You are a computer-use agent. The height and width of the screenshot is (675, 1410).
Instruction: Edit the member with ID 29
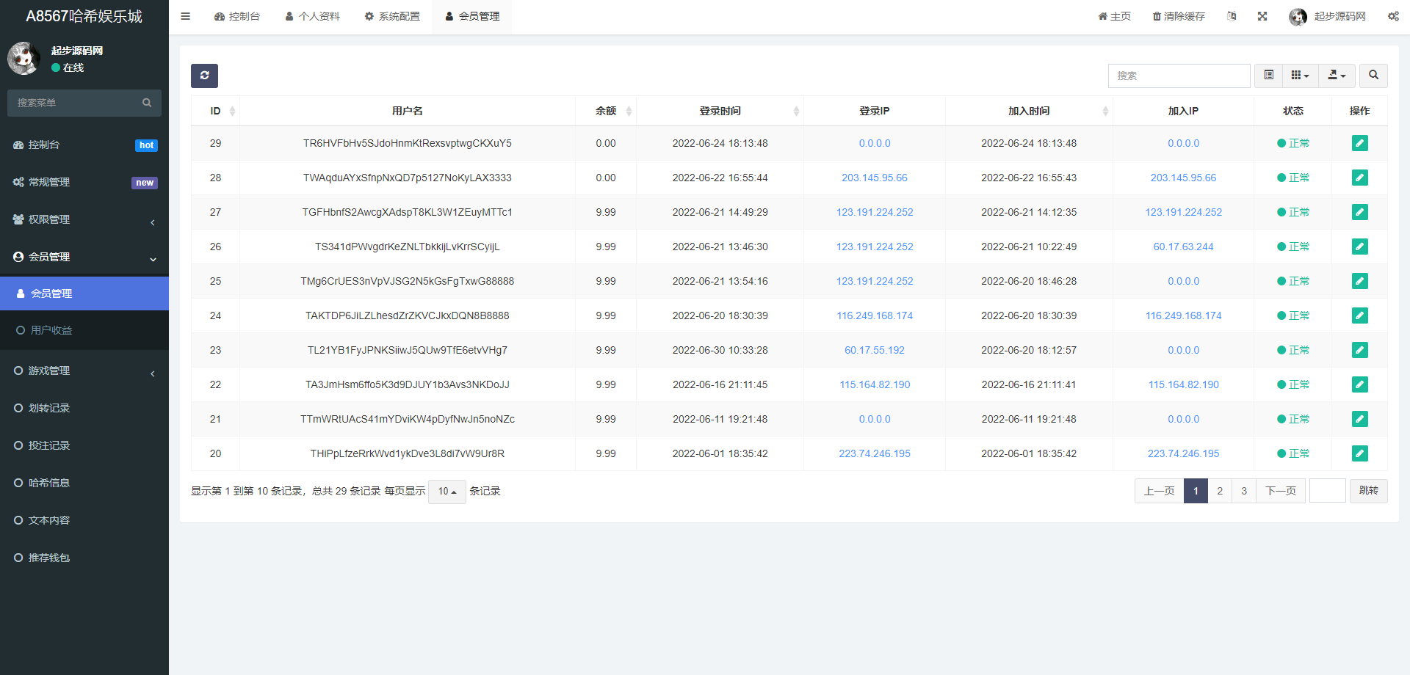[1359, 143]
